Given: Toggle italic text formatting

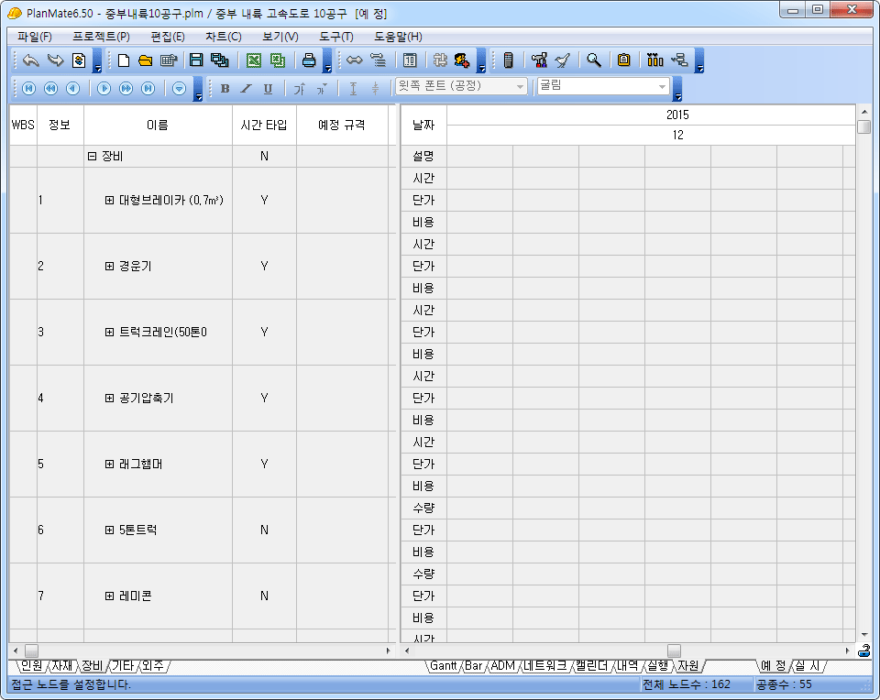Looking at the screenshot, I should pos(247,88).
